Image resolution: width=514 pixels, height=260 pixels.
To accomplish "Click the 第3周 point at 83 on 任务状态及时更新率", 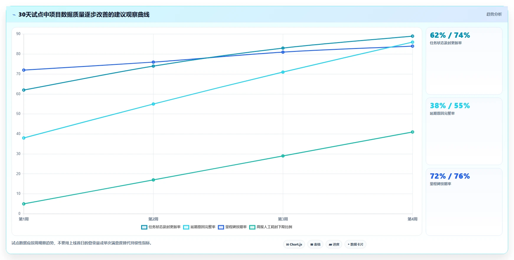I will [283, 48].
